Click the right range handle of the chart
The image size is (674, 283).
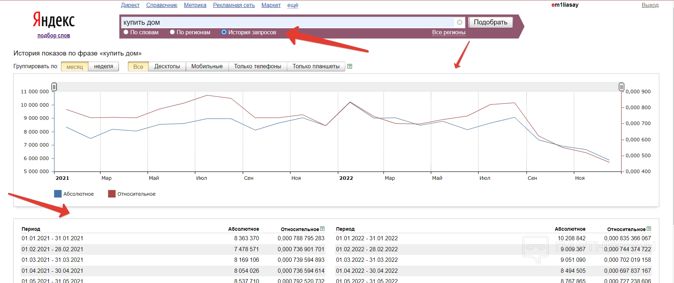pos(621,87)
